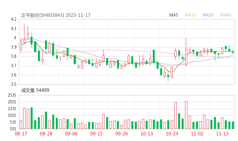Click the 3.5 price axis label
Viewport: 238px width, 141px height.
(14, 84)
